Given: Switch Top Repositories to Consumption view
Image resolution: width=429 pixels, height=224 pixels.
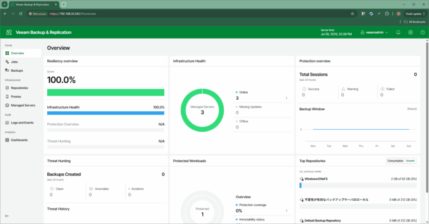Looking at the screenshot, I should 395,161.
